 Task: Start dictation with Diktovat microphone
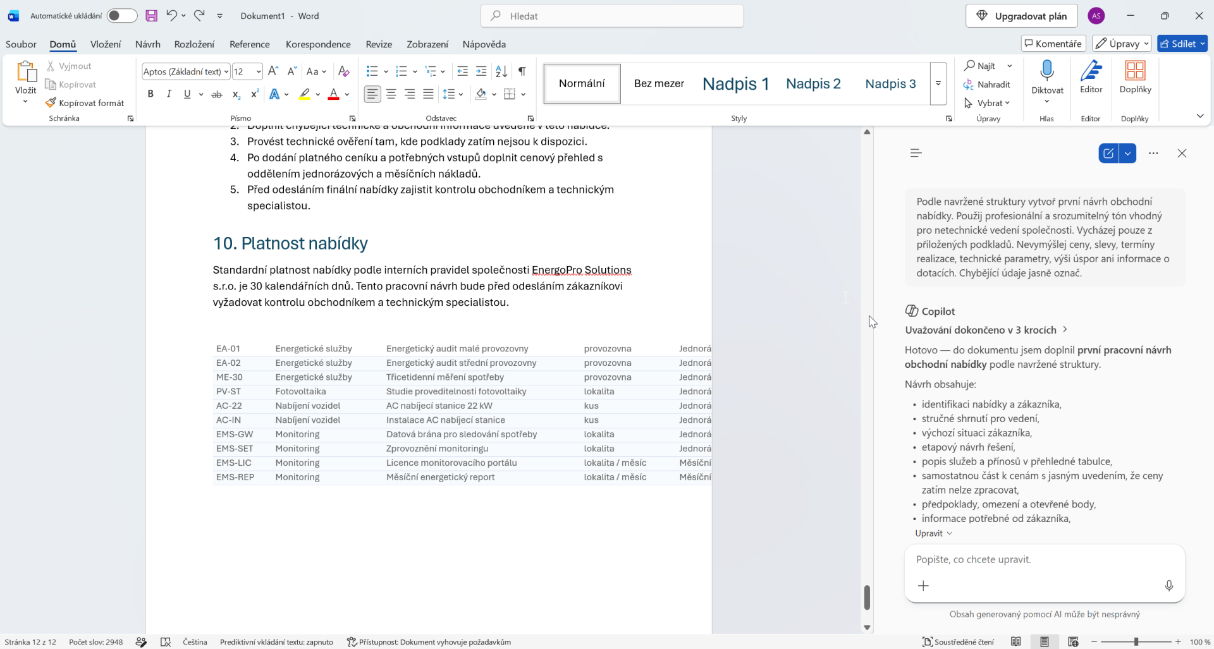point(1047,71)
